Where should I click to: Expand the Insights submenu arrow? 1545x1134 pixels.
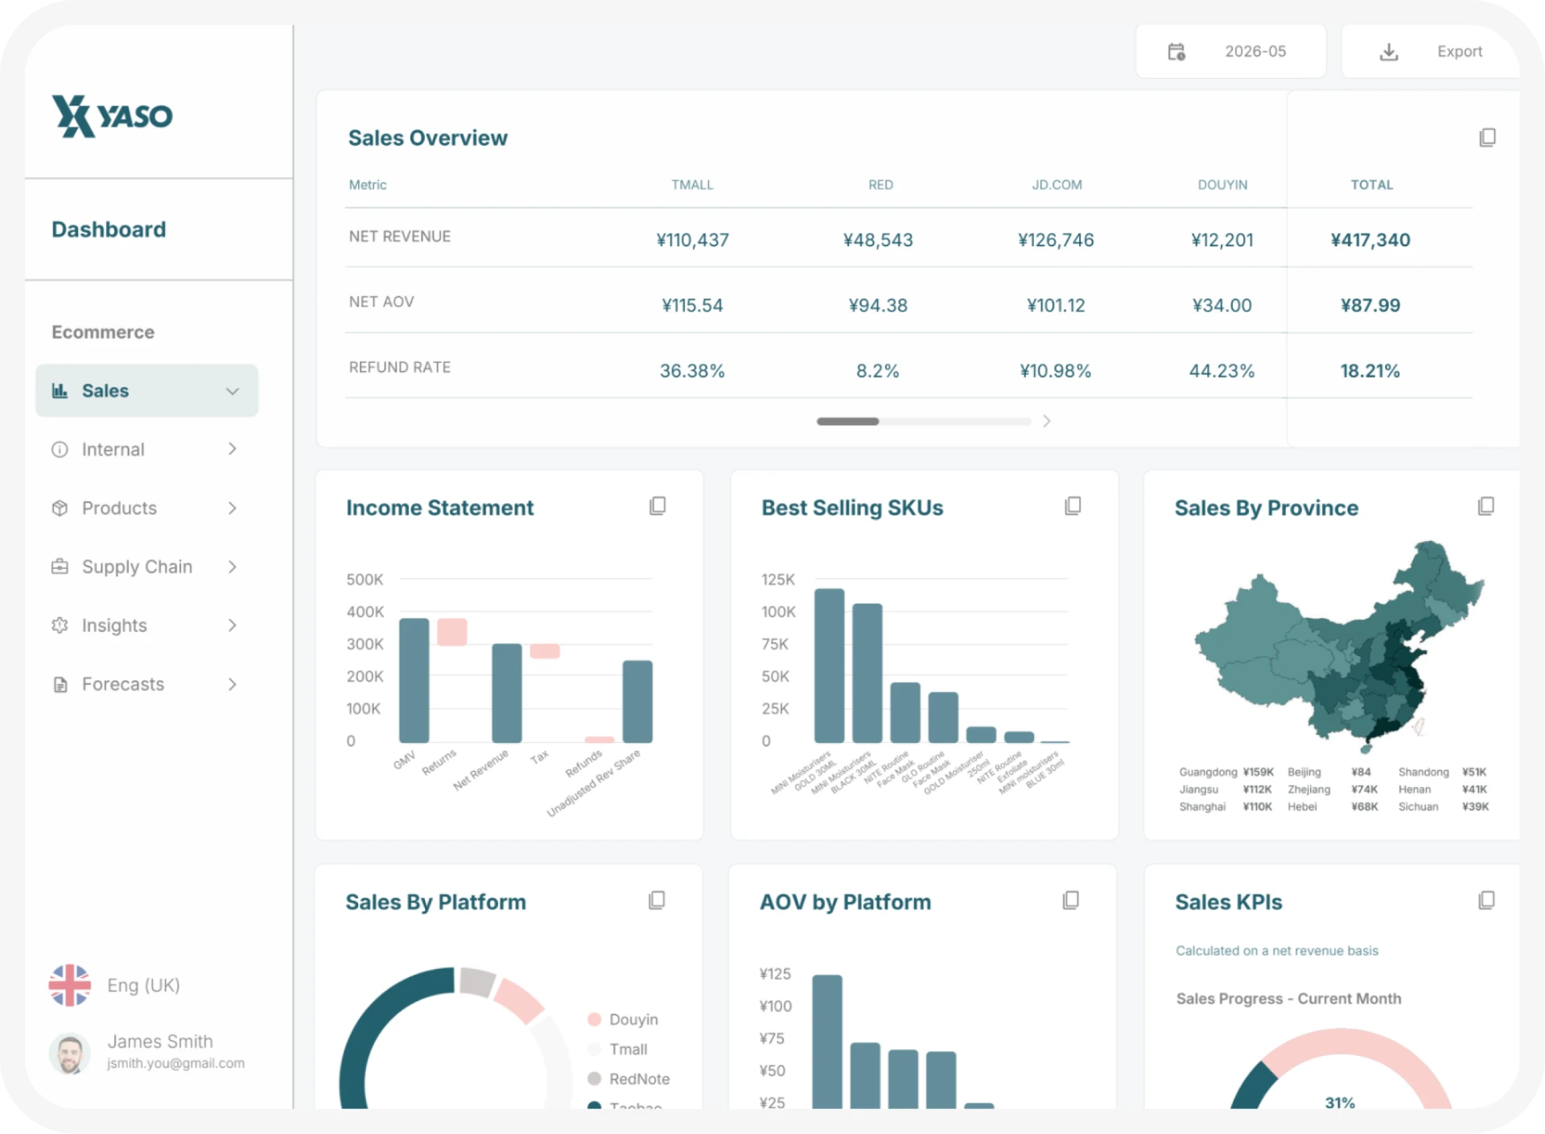pos(233,625)
